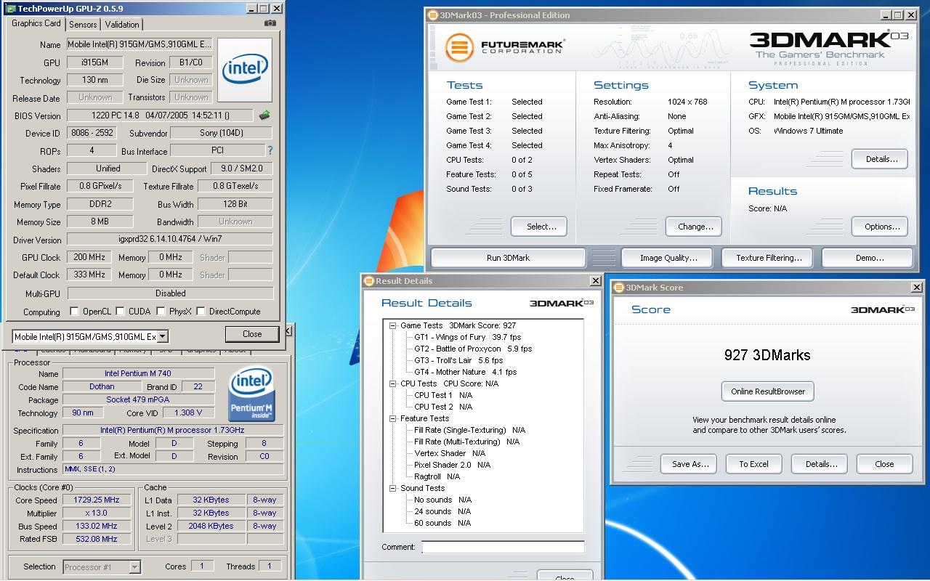Click the 3DMark03 title bar app icon
The image size is (930, 581).
click(x=433, y=15)
